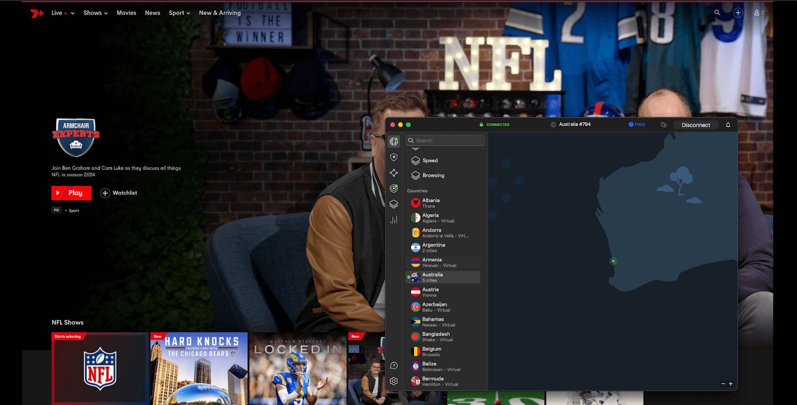
Task: Click the plus circle icon in 7plus header
Action: click(x=738, y=12)
